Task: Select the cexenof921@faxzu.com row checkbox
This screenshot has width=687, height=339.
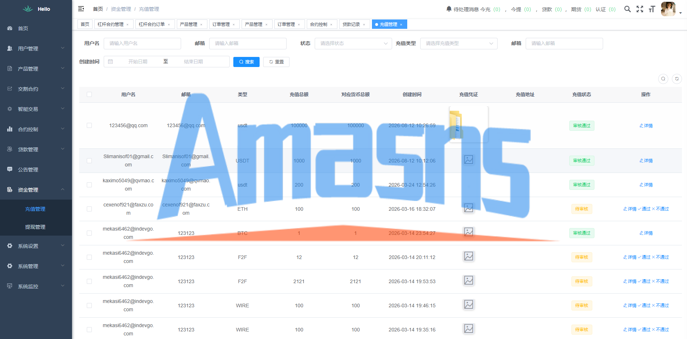Action: [89, 209]
